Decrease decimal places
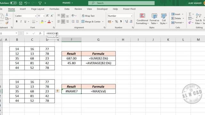The image size is (205, 115). coord(131,21)
